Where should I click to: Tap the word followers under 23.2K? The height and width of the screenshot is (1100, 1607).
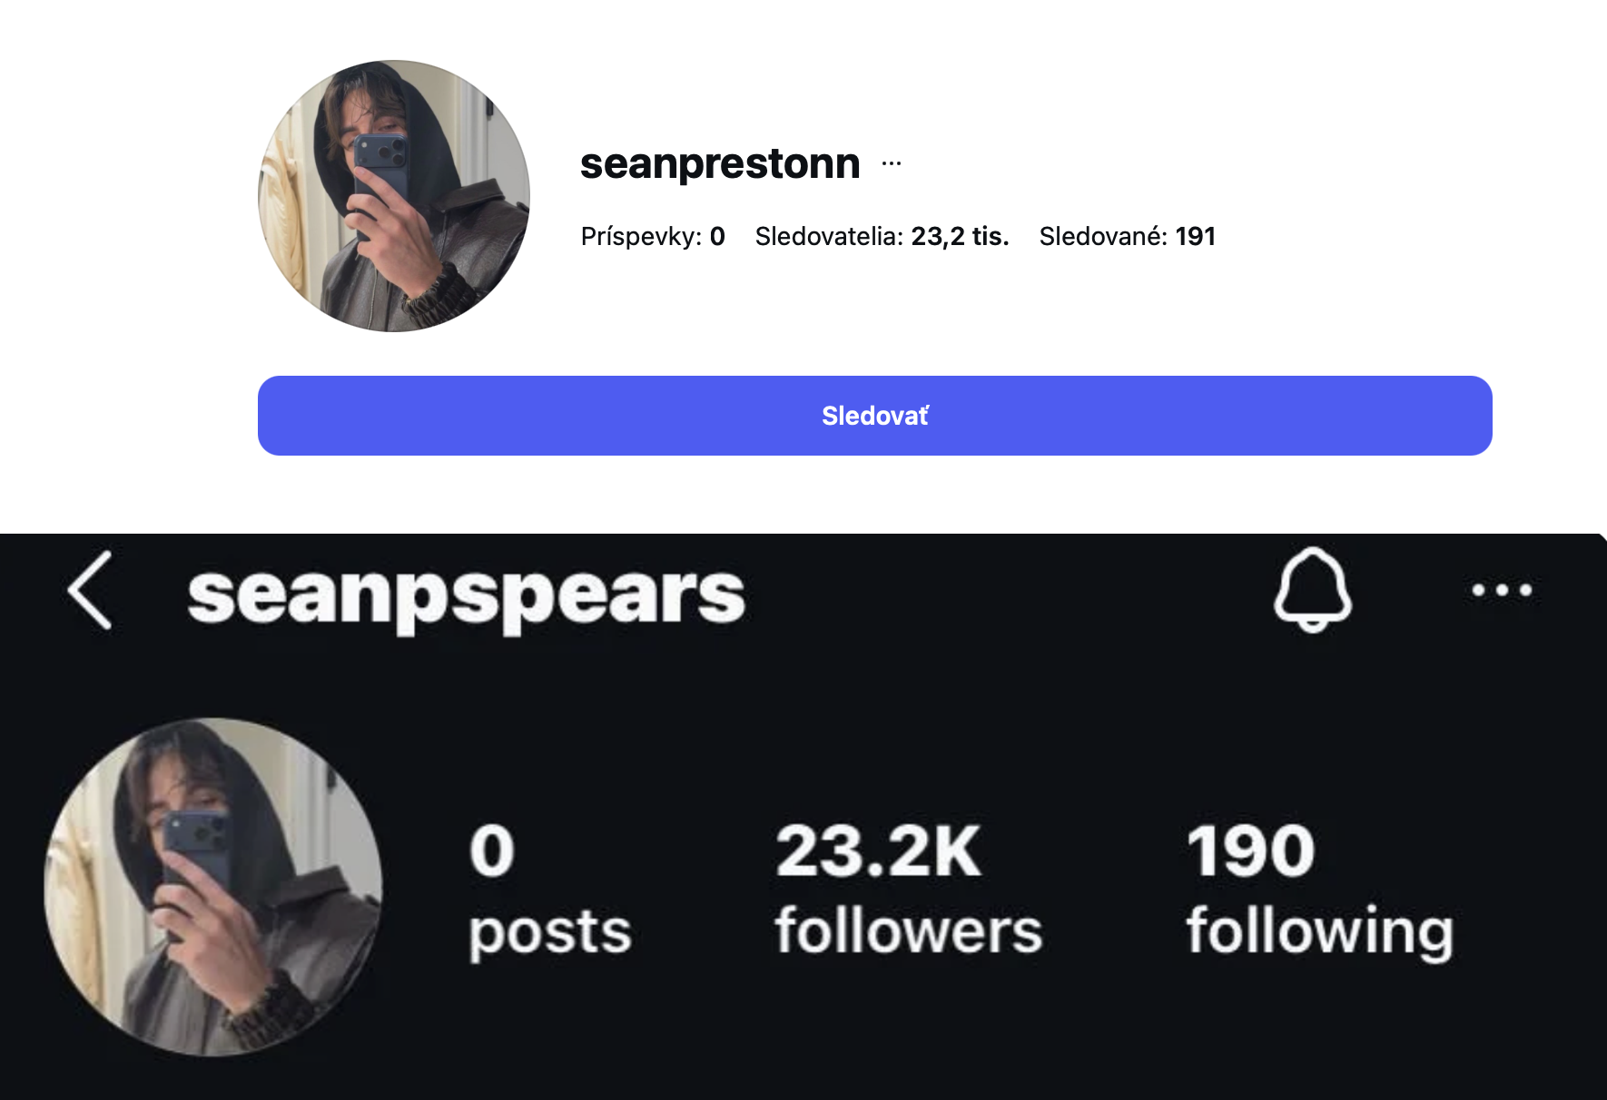coord(908,930)
